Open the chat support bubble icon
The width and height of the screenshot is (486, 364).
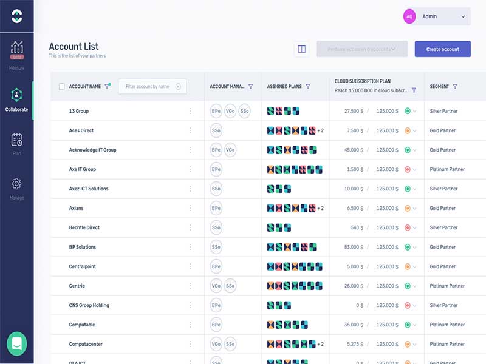click(17, 343)
